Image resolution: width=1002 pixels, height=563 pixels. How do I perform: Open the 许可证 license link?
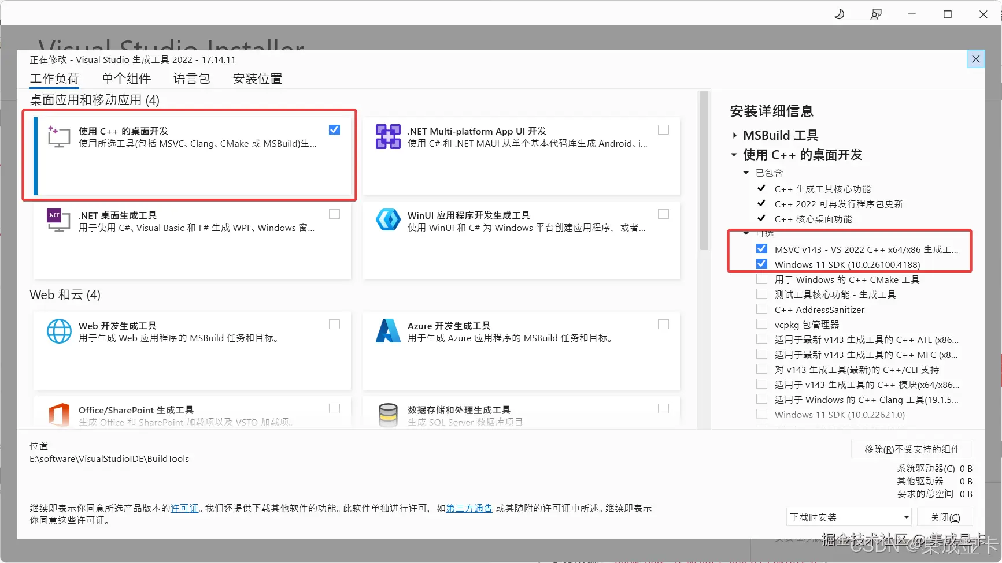coord(184,508)
